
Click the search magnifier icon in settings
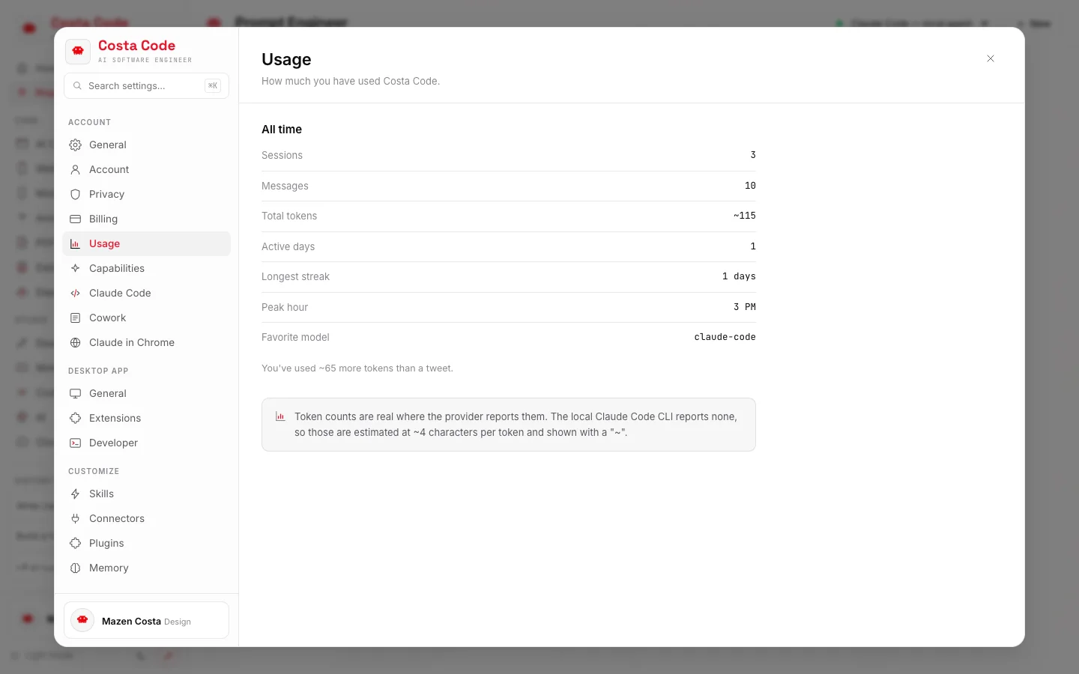click(77, 86)
